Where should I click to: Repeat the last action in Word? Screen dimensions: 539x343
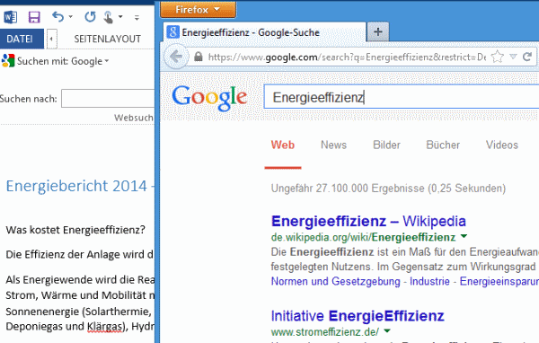(90, 16)
